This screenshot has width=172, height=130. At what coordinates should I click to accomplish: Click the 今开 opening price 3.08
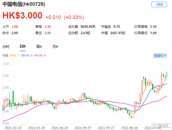(15, 27)
